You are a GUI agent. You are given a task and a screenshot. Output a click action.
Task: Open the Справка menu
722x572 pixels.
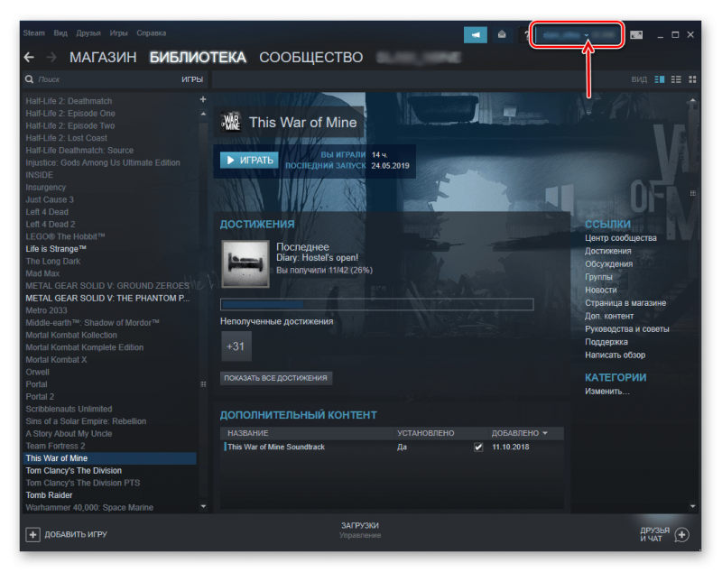click(x=151, y=33)
